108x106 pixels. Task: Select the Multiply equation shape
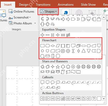(x=53, y=35)
